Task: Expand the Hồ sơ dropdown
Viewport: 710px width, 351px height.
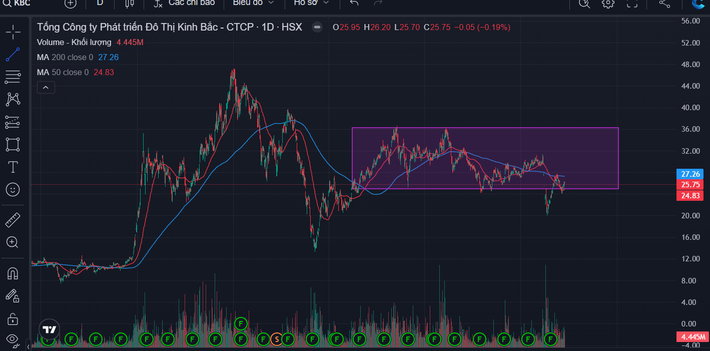Action: (311, 3)
